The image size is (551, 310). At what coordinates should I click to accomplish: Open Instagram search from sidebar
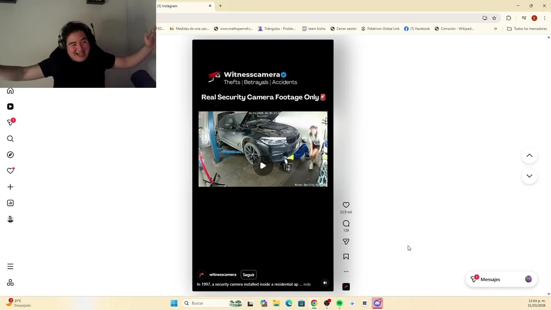pos(10,139)
